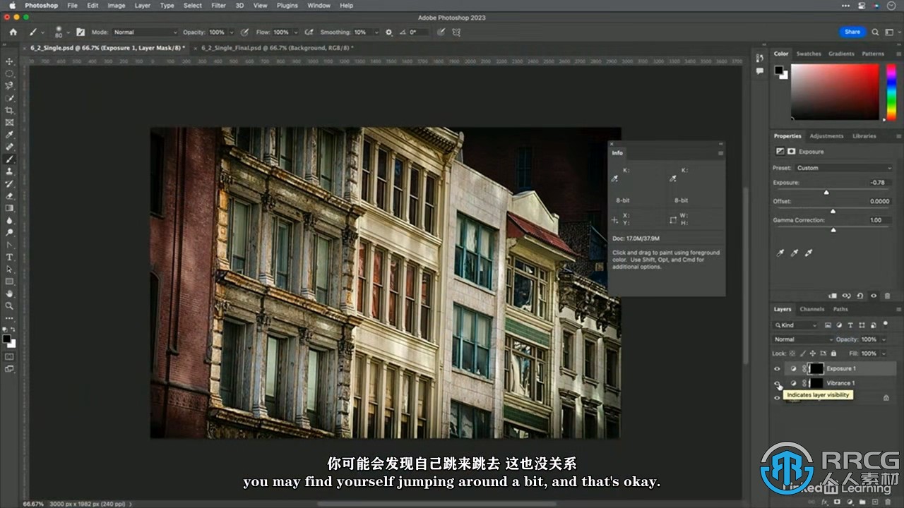Adjust the Gamma Correction slider handle
Screen dimensions: 904x508
click(x=833, y=229)
